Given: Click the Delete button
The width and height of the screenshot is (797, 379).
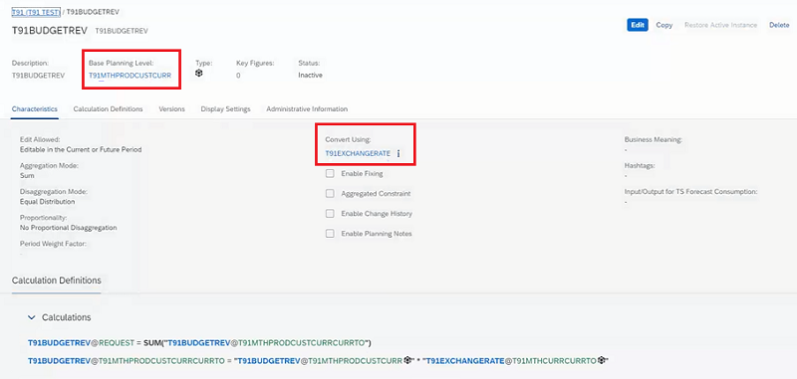Looking at the screenshot, I should (x=779, y=25).
